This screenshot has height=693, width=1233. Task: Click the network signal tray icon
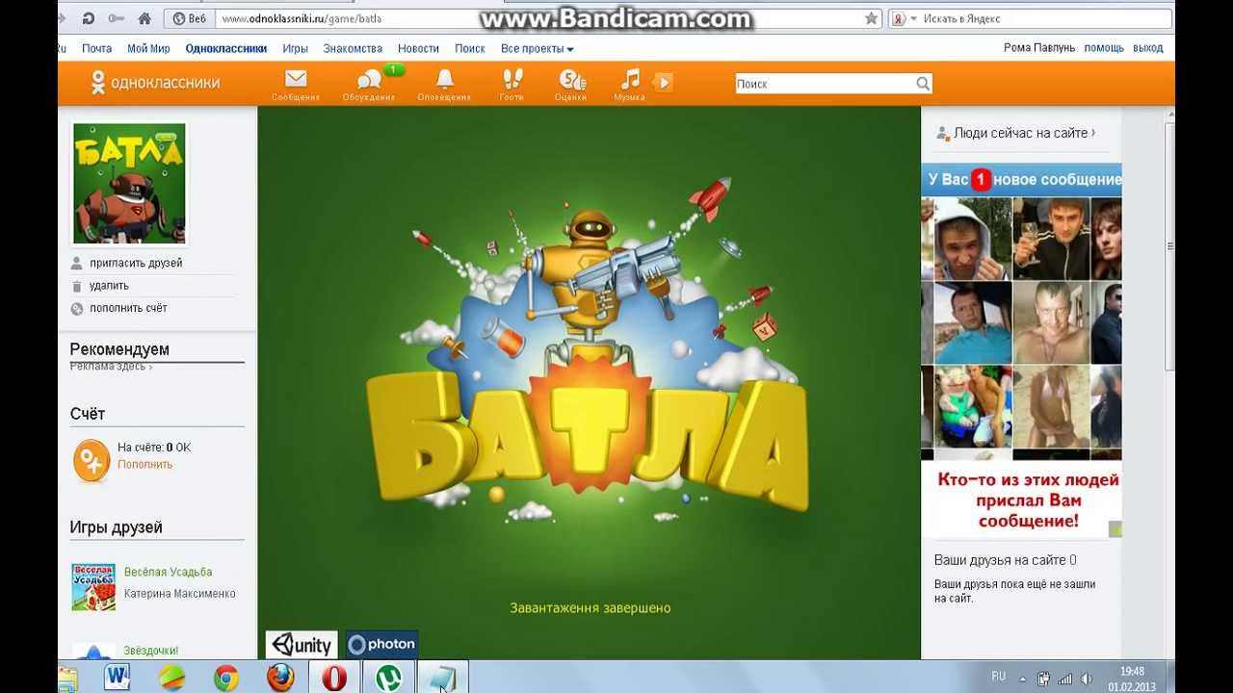[x=1065, y=679]
